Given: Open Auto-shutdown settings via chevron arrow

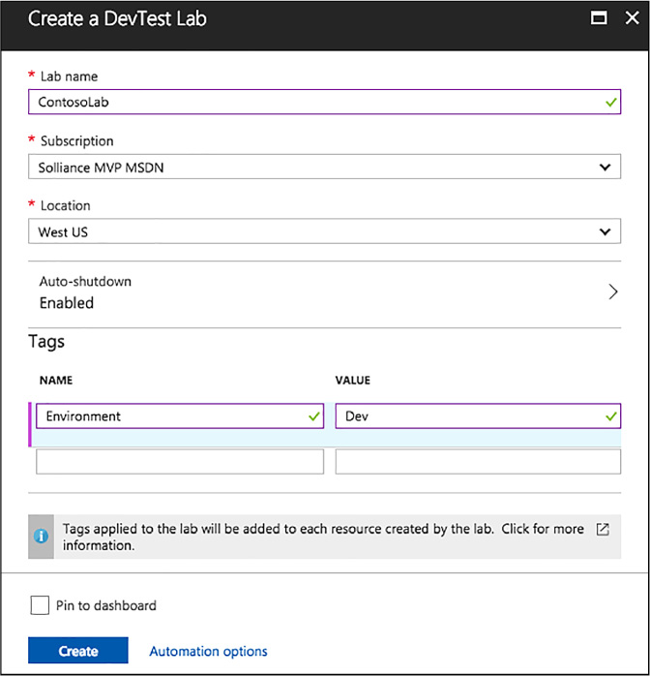Looking at the screenshot, I should (x=613, y=292).
